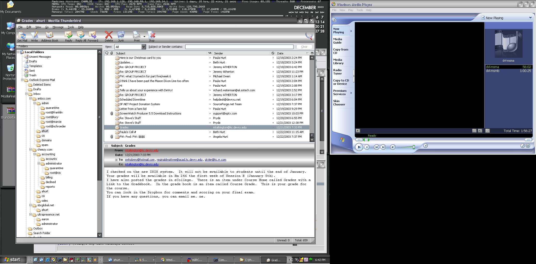Screen dimensions: 536x264
Task: Click the Windows start button
Action: click(12, 260)
